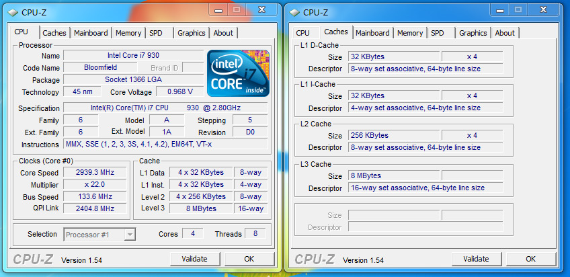
Task: Open the Caches tab in left window
Action: (x=54, y=33)
